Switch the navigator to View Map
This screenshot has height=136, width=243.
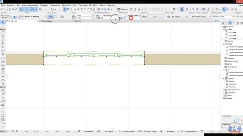pyautogui.click(x=234, y=23)
